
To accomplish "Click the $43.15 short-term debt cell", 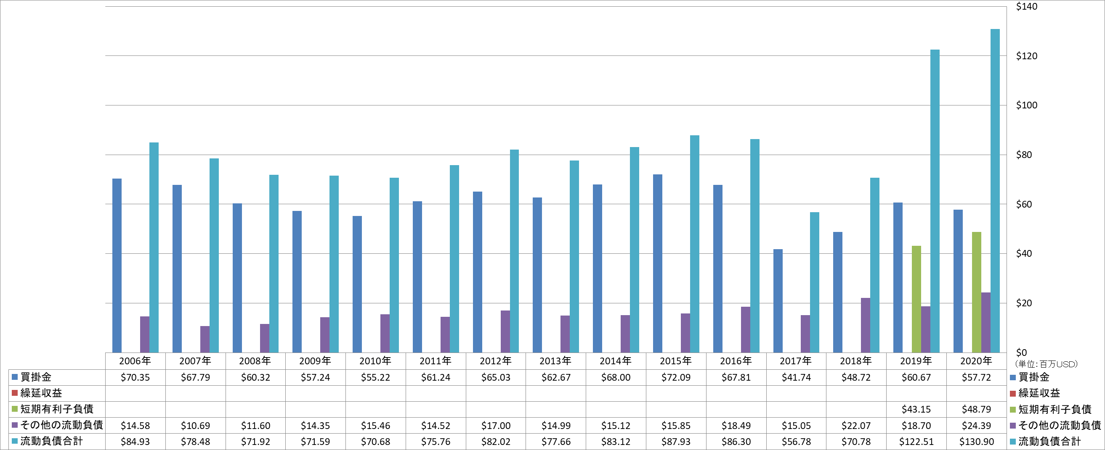I will (x=916, y=409).
